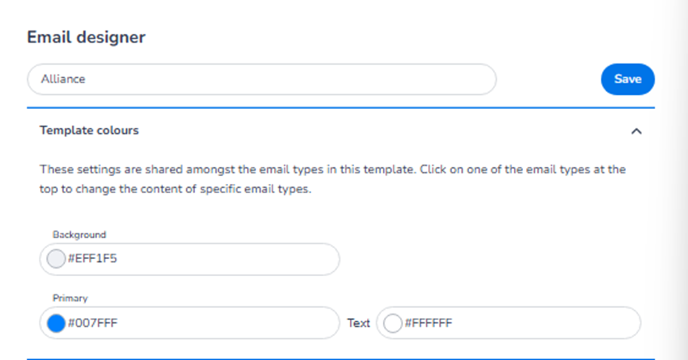The height and width of the screenshot is (360, 688).
Task: Open the Text white colour swatch
Action: coord(392,323)
